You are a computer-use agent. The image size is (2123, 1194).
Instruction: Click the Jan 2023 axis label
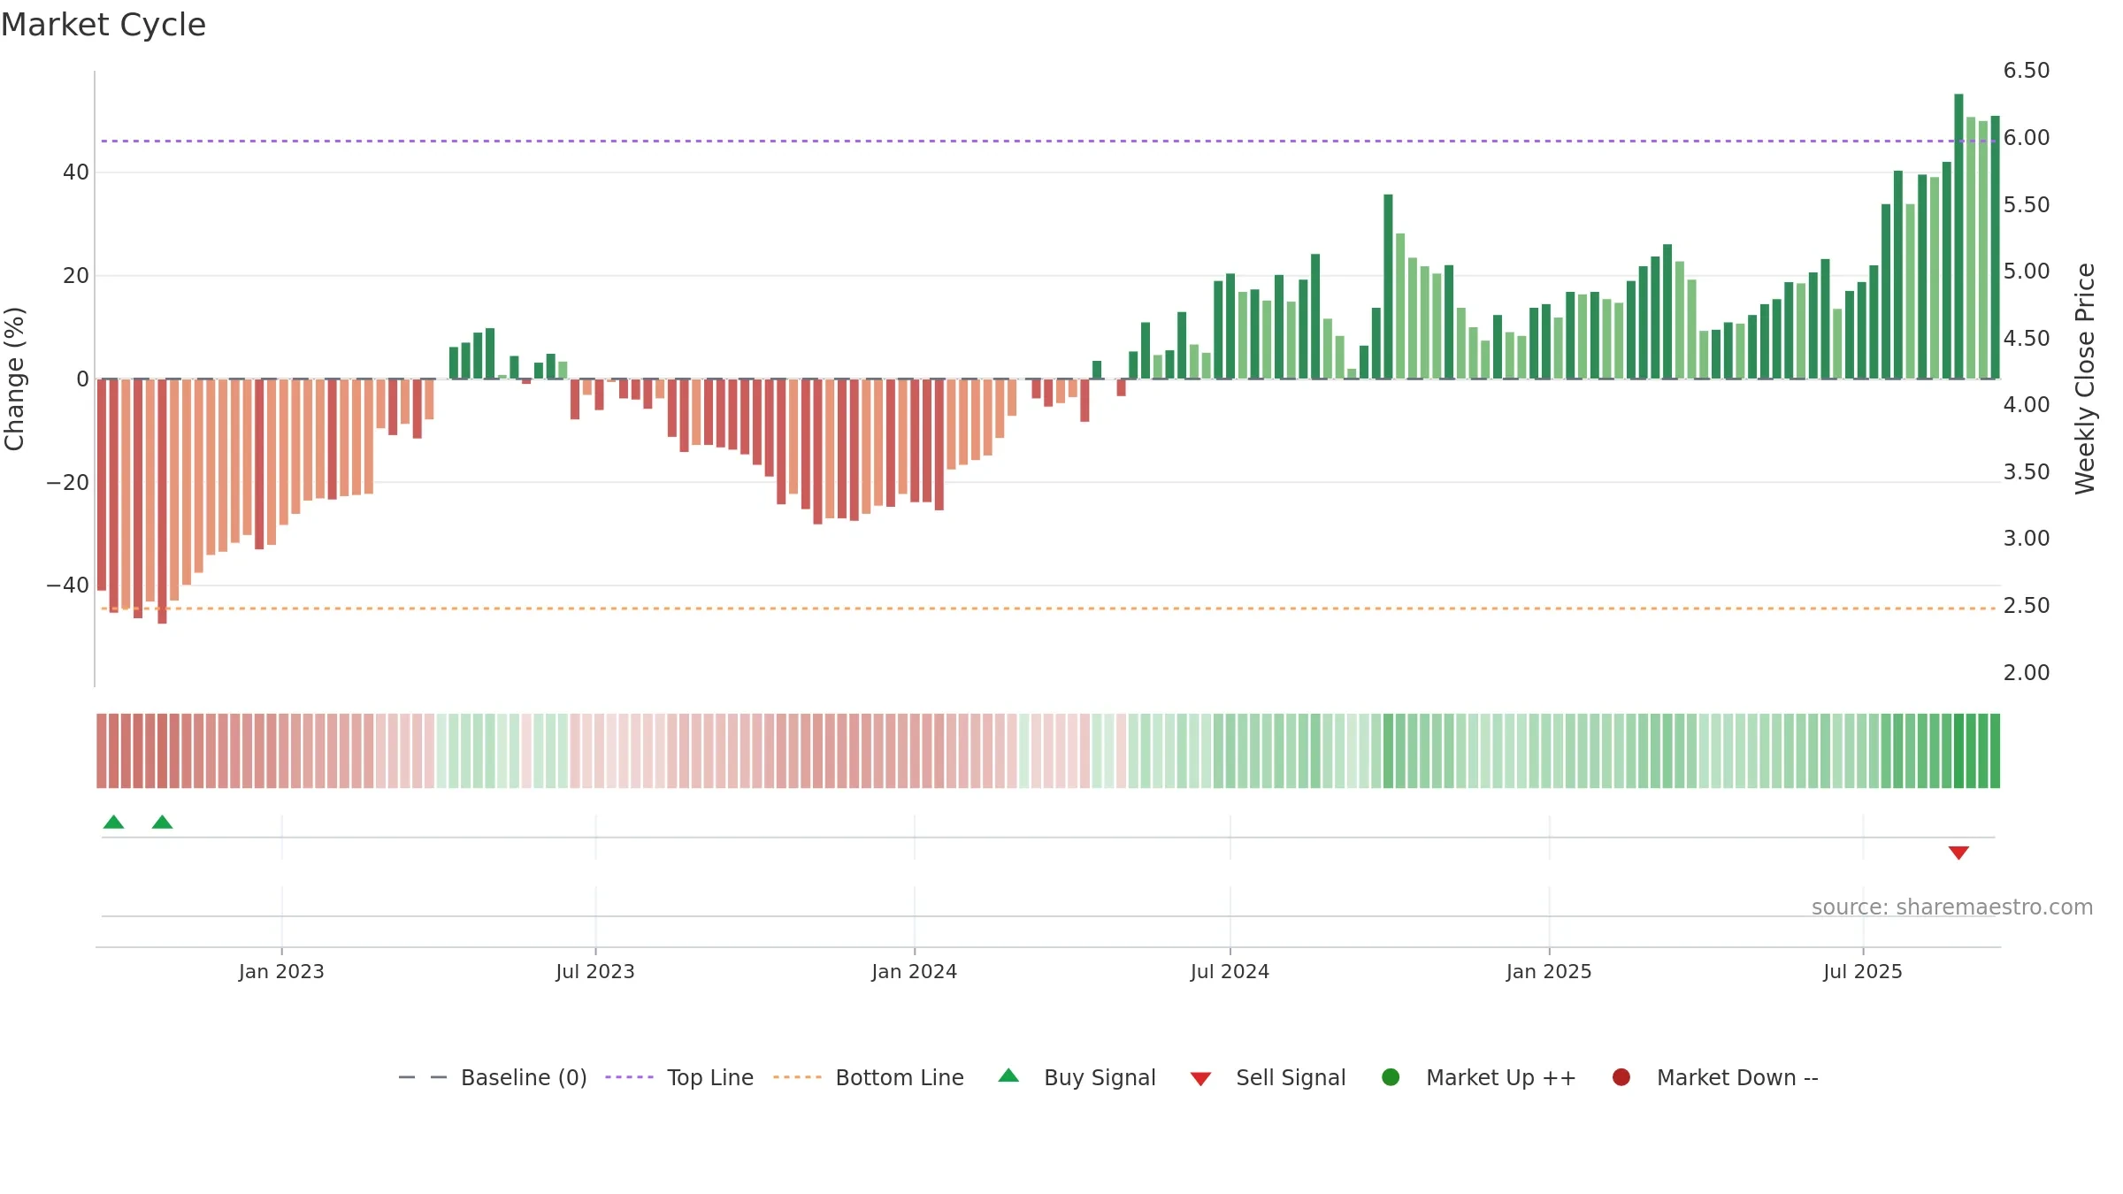point(281,971)
